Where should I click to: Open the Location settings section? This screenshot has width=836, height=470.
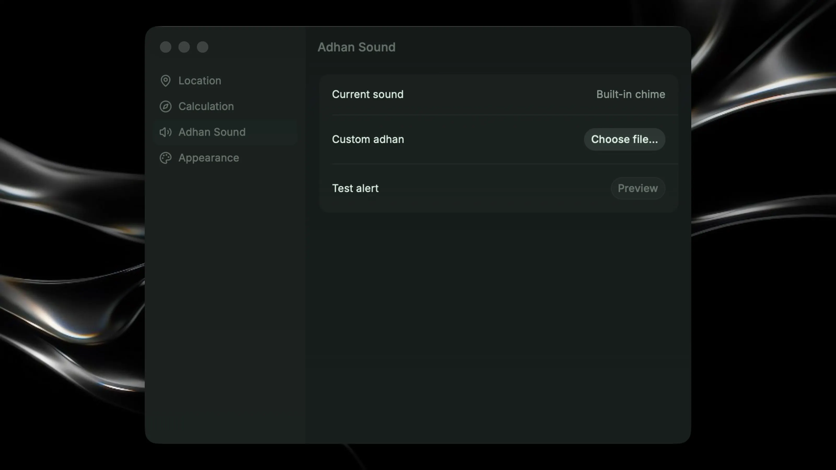coord(225,81)
